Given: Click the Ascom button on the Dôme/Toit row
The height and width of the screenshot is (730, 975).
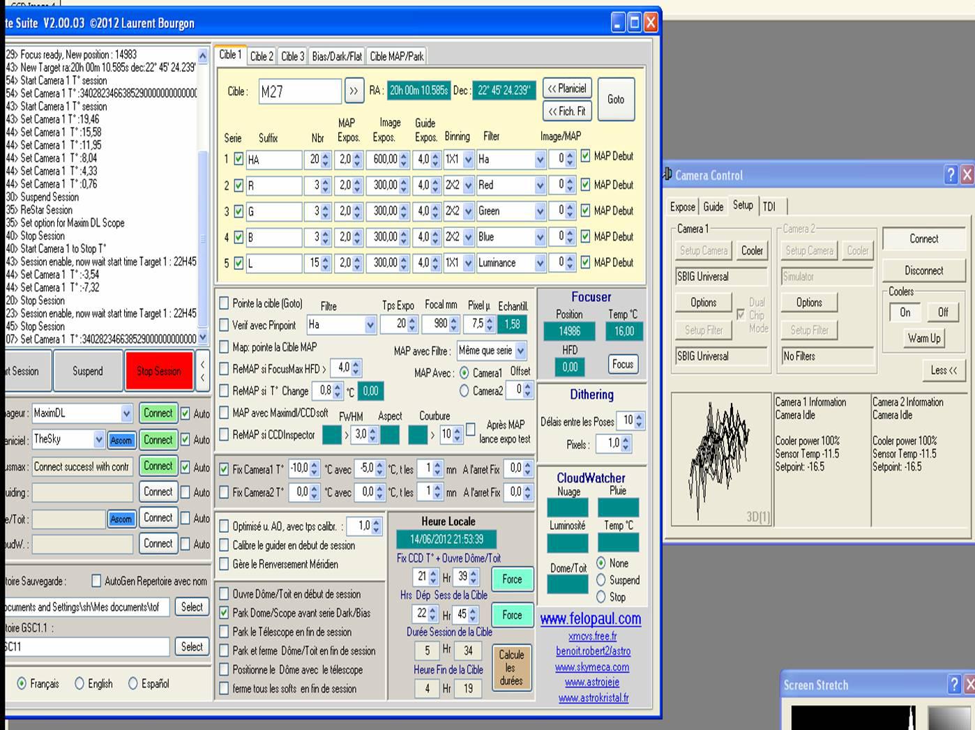Looking at the screenshot, I should (x=121, y=519).
